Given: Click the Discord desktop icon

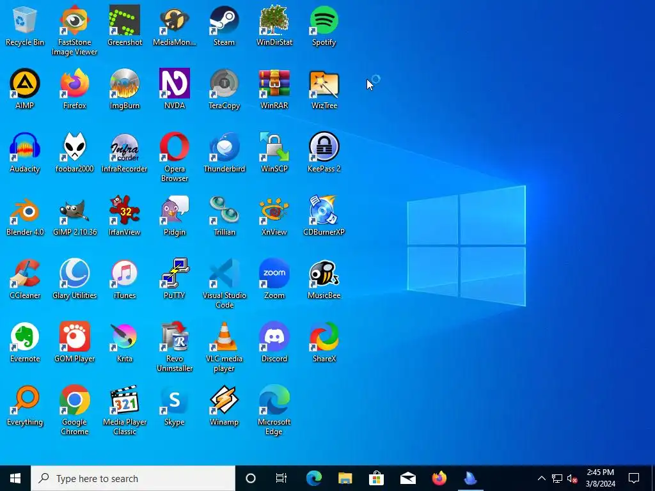Looking at the screenshot, I should [x=274, y=336].
